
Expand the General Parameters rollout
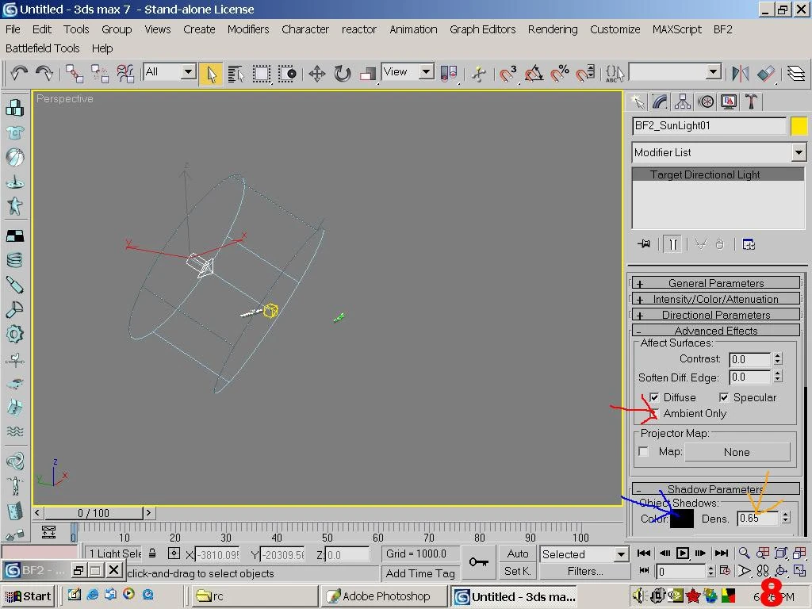(x=716, y=283)
